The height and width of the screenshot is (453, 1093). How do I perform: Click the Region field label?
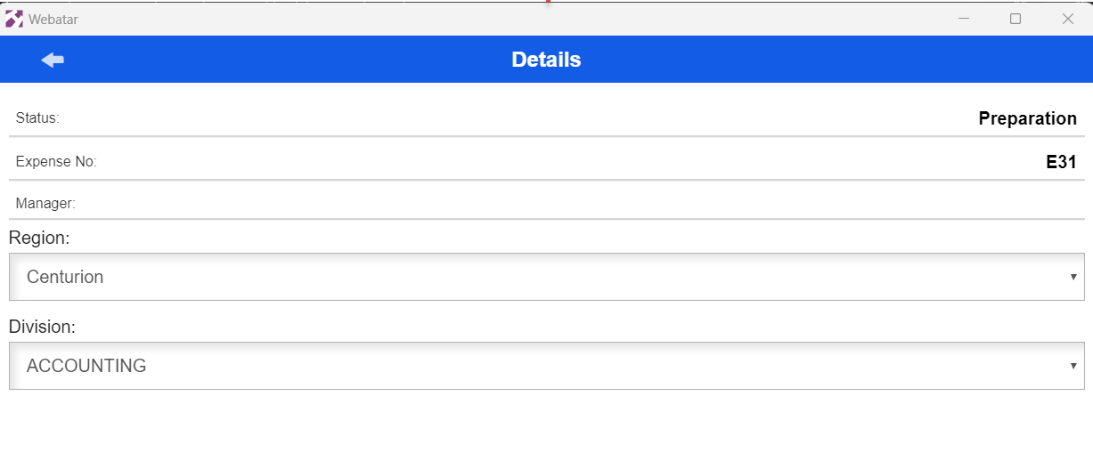(39, 238)
